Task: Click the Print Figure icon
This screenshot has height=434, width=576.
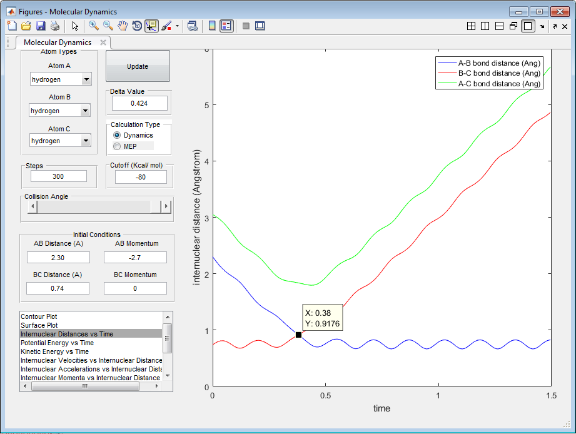Action: click(55, 26)
